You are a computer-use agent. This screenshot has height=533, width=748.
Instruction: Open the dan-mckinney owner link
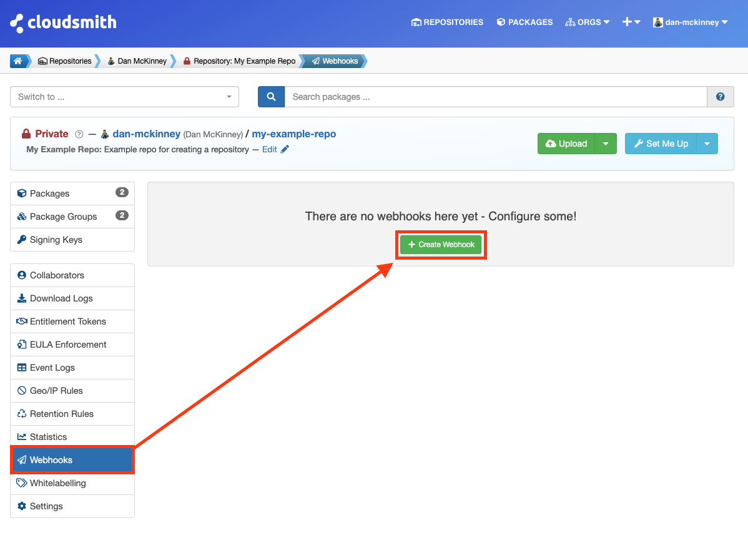[147, 134]
